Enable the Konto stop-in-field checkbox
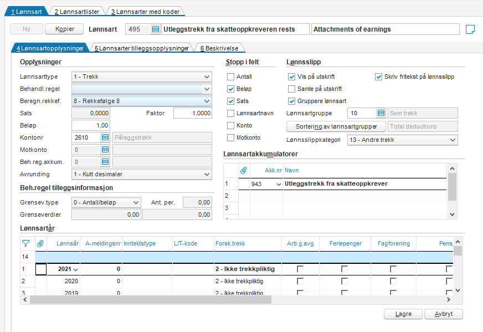 230,125
